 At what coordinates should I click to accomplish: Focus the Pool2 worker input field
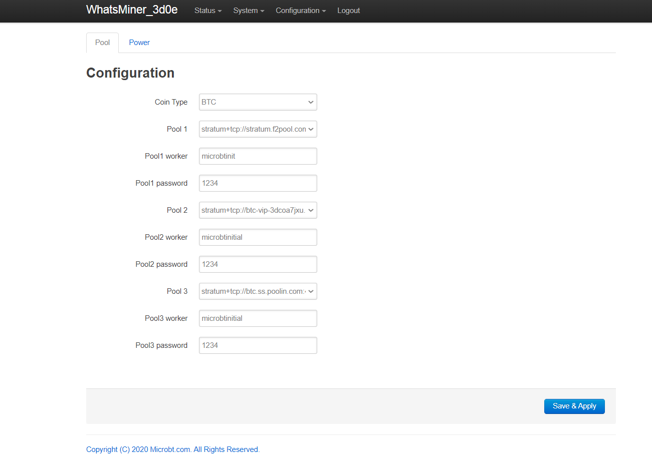click(x=258, y=237)
